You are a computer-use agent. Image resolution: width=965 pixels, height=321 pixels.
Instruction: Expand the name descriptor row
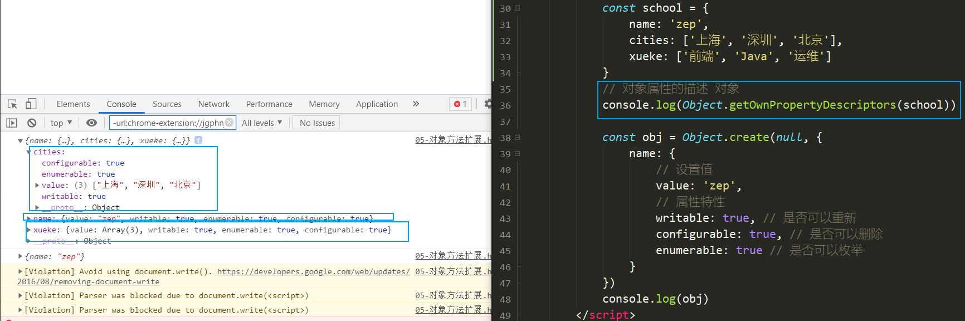29,218
